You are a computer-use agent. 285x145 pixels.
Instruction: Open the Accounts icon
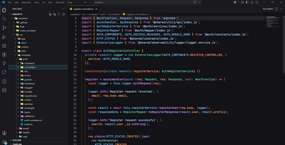tap(4, 133)
